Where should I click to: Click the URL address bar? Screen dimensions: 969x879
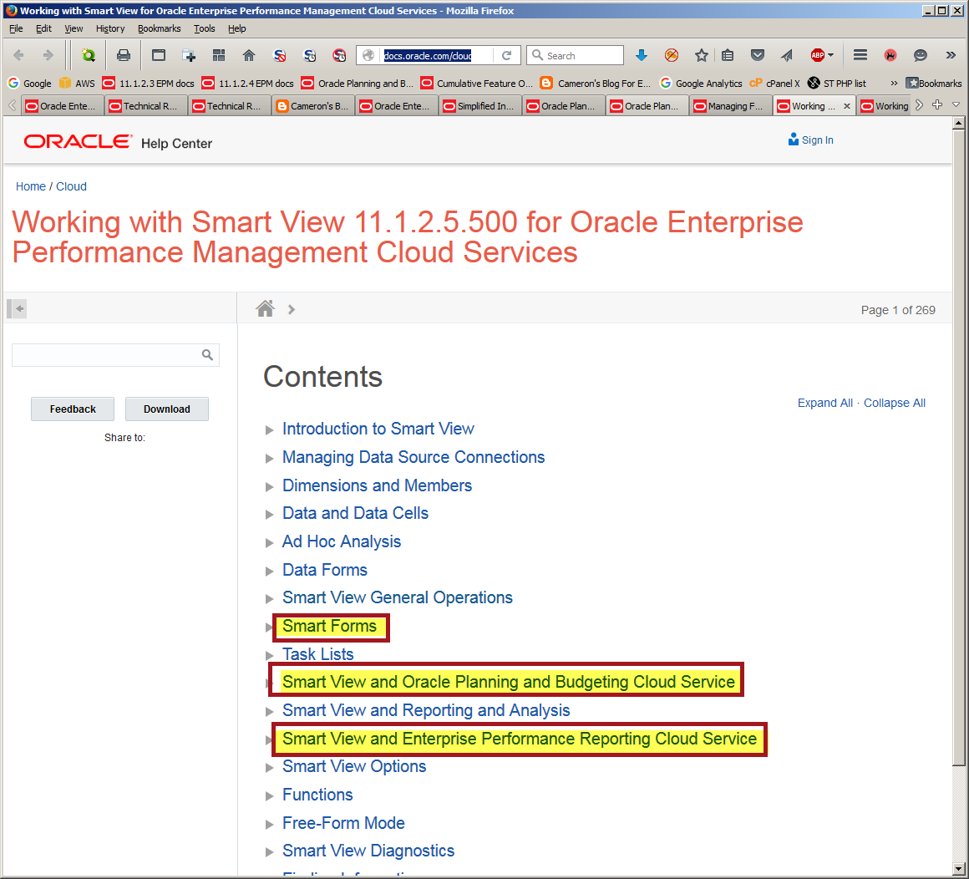pyautogui.click(x=438, y=56)
